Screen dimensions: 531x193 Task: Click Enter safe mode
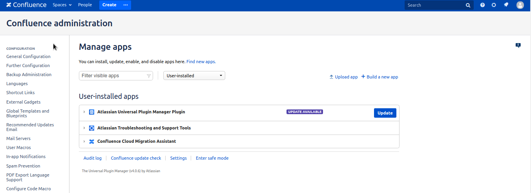tap(212, 158)
